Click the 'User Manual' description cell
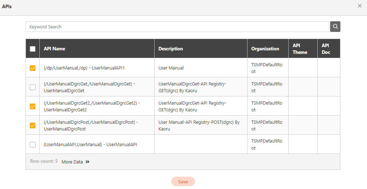This screenshot has height=189, width=367. pos(171,68)
